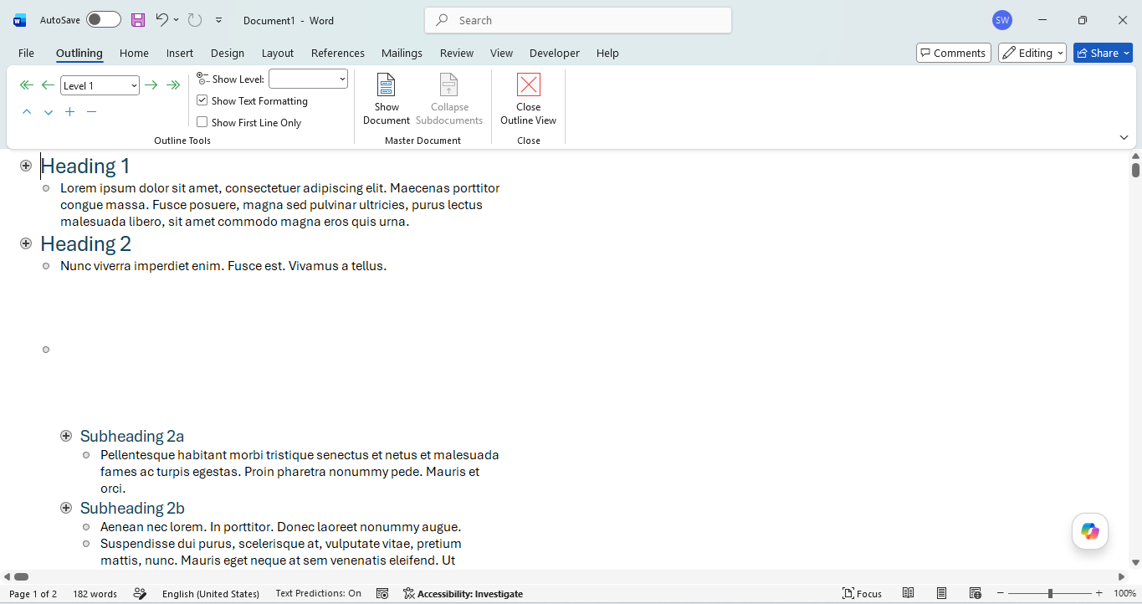Click the Show Document button
Screen dimensions: 1142x604
[387, 100]
